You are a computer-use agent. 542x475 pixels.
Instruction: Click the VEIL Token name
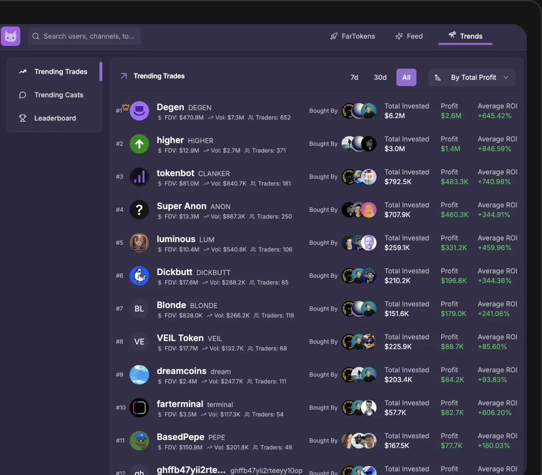pos(180,338)
